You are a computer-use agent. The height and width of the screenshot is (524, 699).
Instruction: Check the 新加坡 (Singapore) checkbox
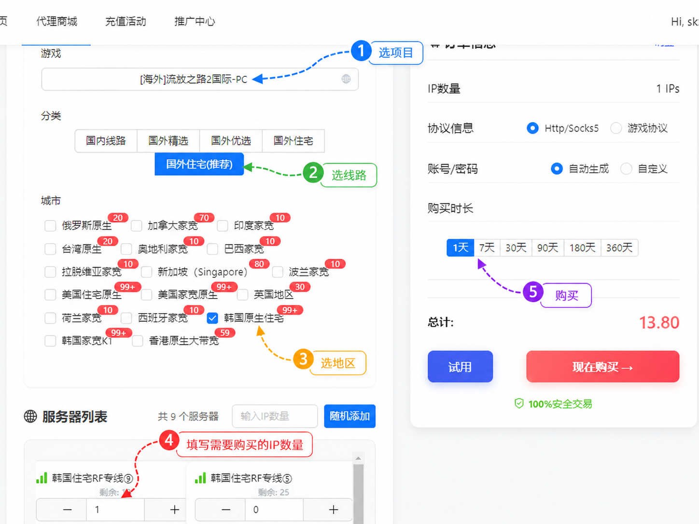pos(147,272)
